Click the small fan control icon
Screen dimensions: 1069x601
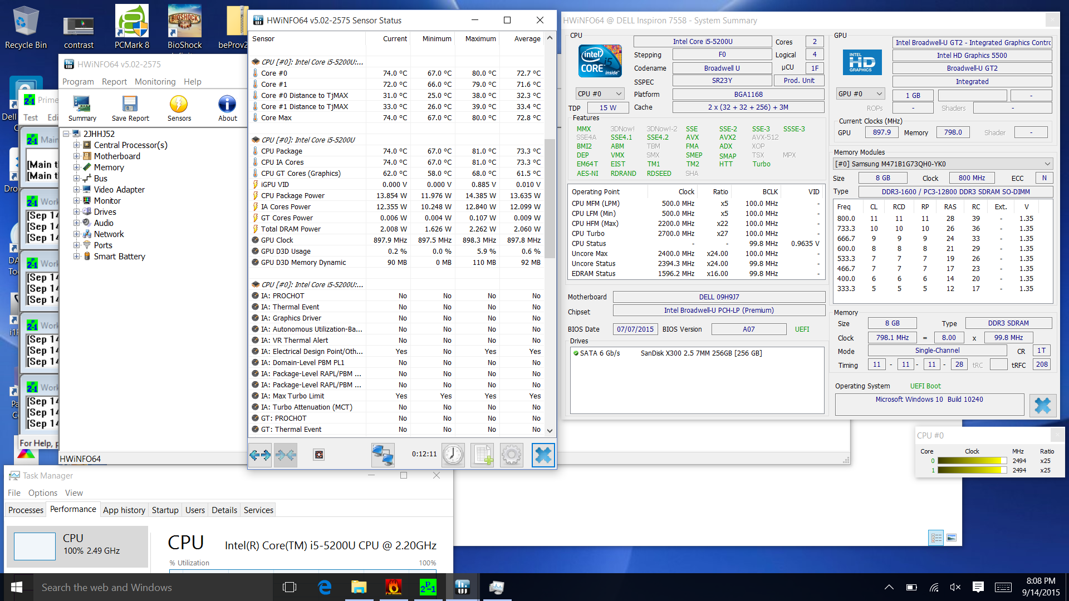[319, 455]
